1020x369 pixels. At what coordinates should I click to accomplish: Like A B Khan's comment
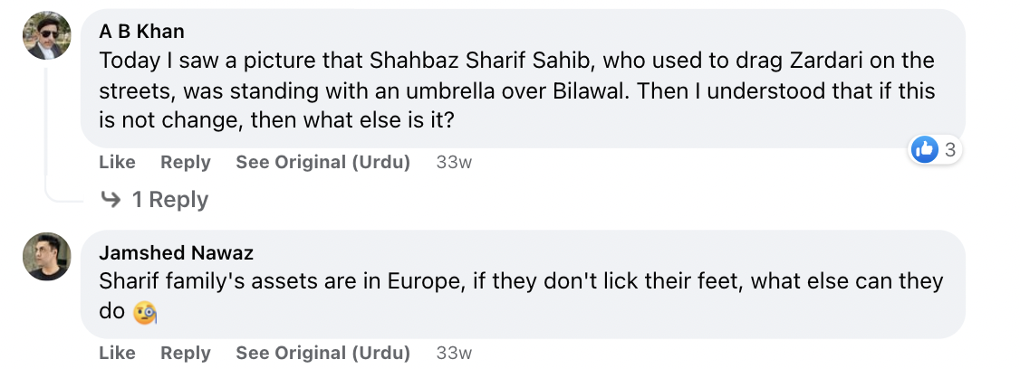(117, 163)
